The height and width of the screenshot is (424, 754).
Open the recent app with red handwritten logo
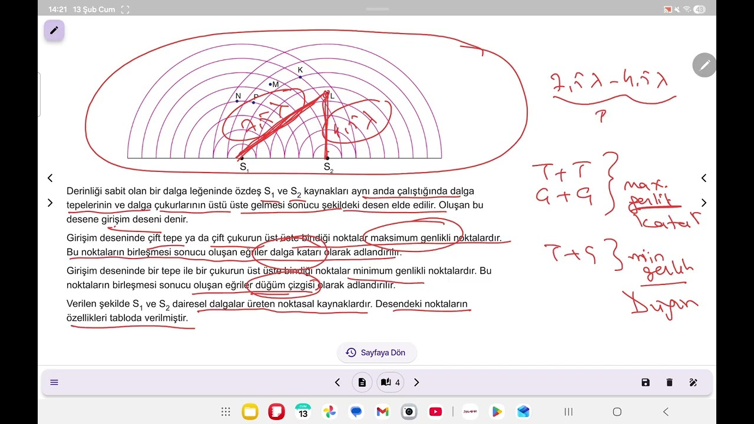[470, 412]
